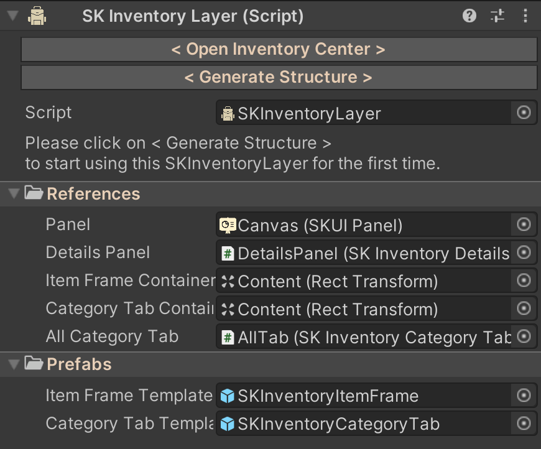The height and width of the screenshot is (449, 541).
Task: Open object picker for Category Tab Container
Action: pyautogui.click(x=524, y=308)
